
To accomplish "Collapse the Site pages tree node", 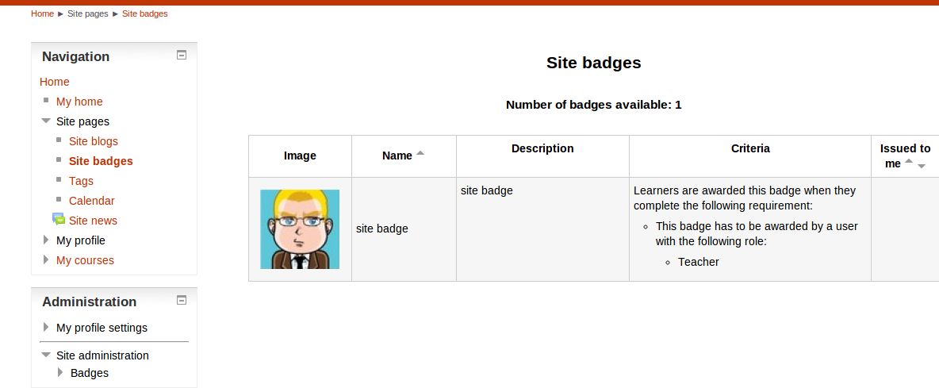I will point(45,121).
